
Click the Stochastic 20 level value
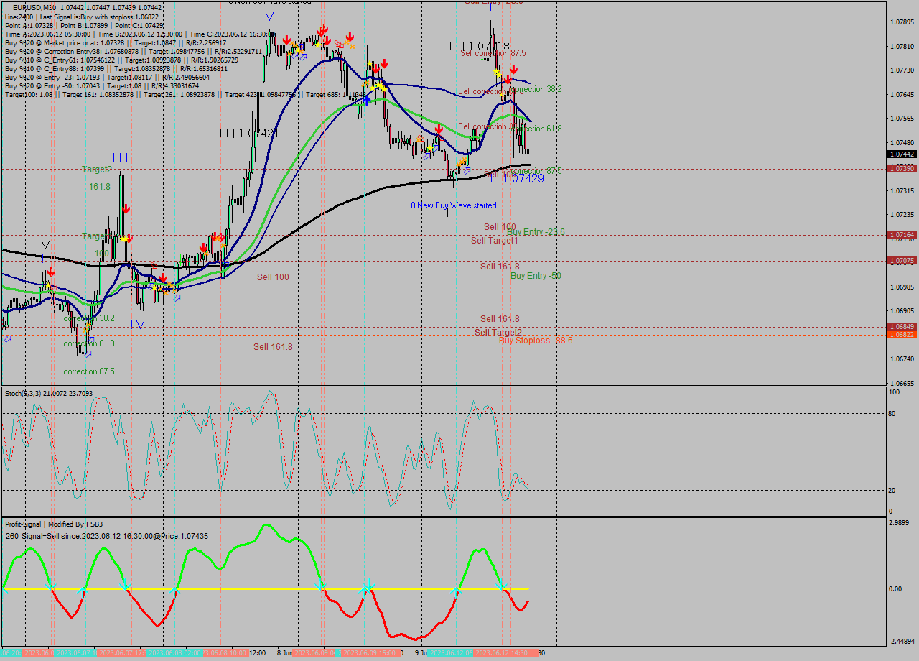(892, 490)
